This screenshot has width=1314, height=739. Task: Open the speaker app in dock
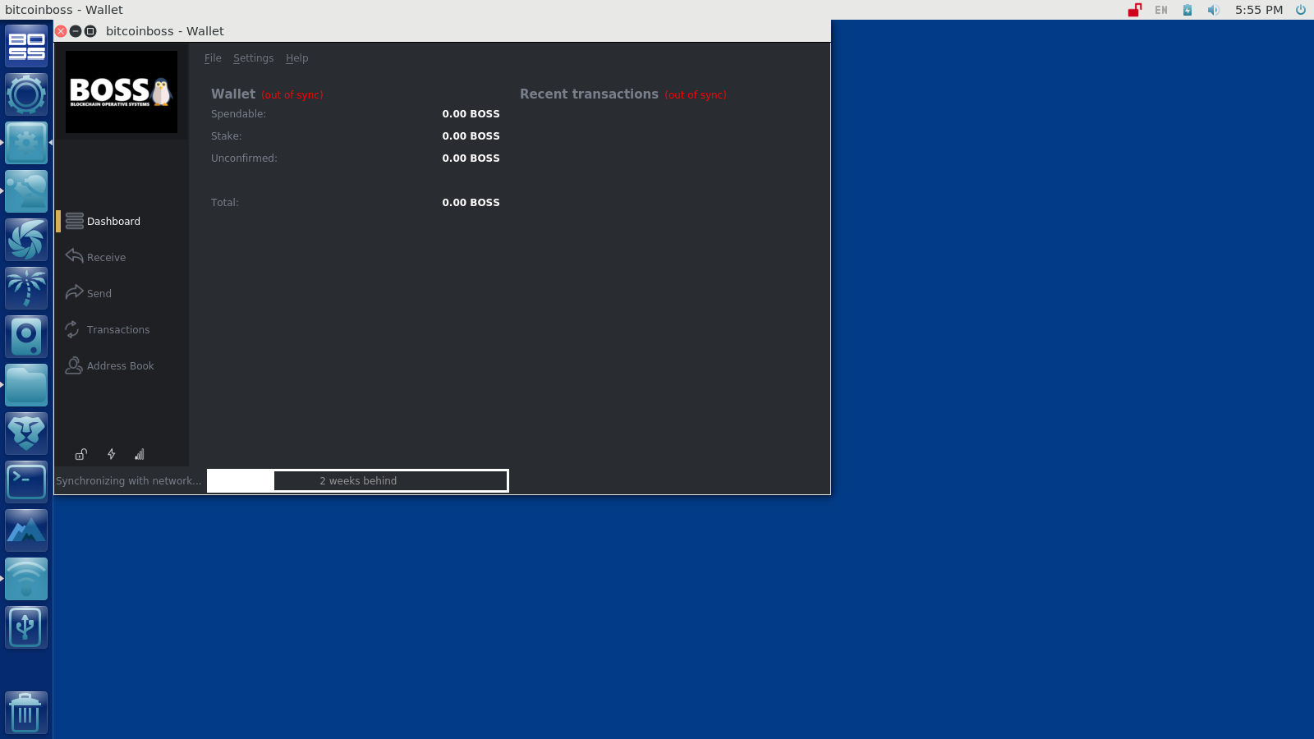pyautogui.click(x=26, y=337)
